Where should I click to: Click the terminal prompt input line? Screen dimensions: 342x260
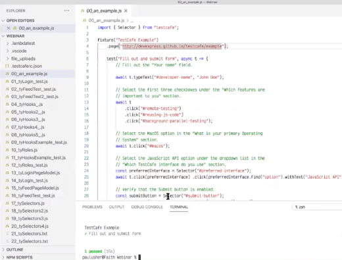pos(111,257)
